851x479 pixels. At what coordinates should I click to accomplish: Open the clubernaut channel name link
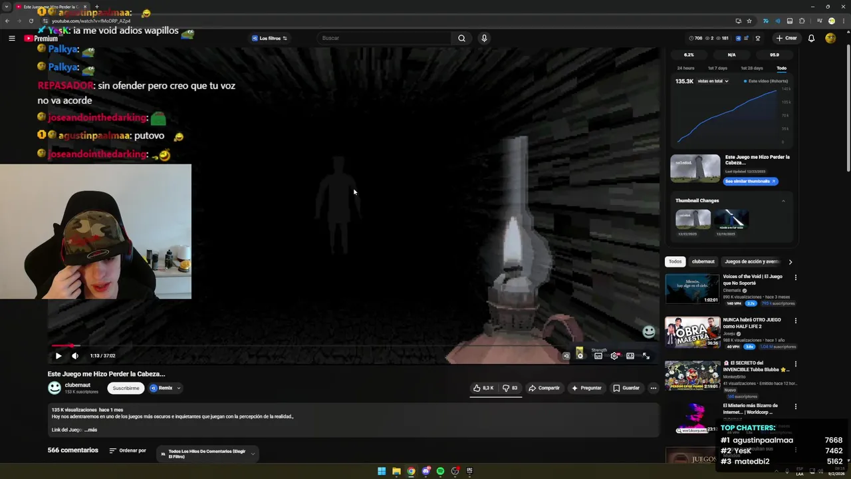78,385
